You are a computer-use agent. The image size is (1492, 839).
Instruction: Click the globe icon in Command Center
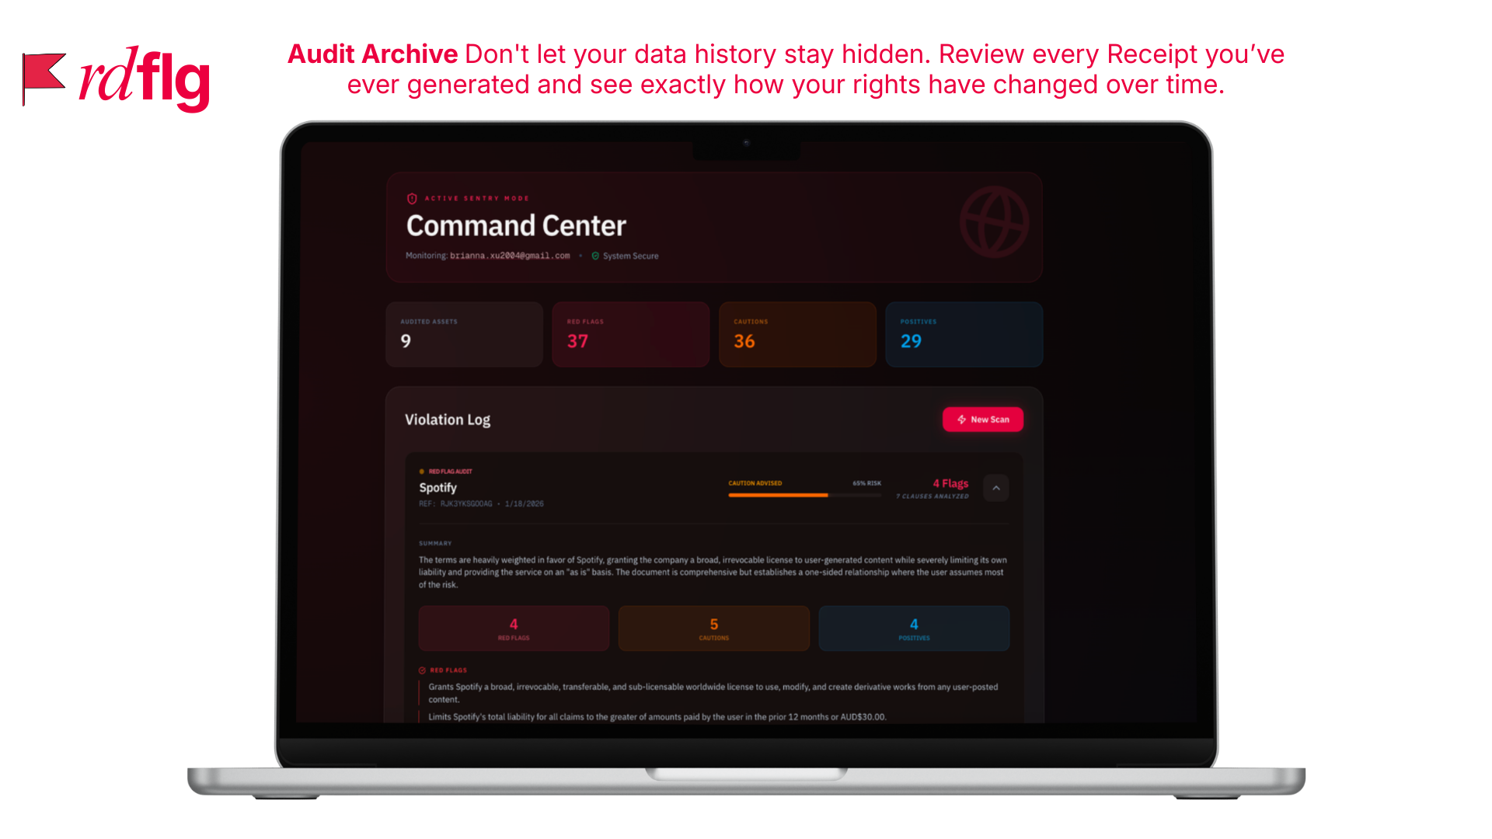coord(994,222)
